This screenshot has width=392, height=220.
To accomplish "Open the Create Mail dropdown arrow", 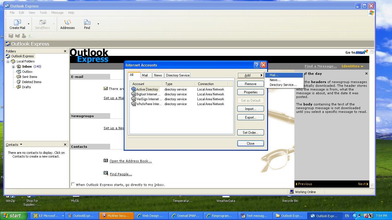I will [x=28, y=24].
